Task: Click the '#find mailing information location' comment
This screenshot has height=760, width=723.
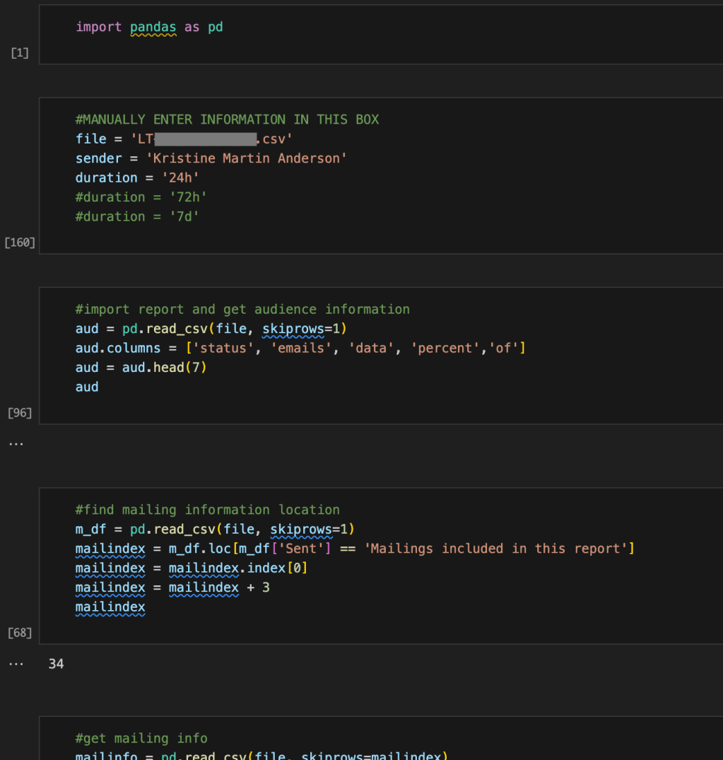Action: click(x=207, y=510)
